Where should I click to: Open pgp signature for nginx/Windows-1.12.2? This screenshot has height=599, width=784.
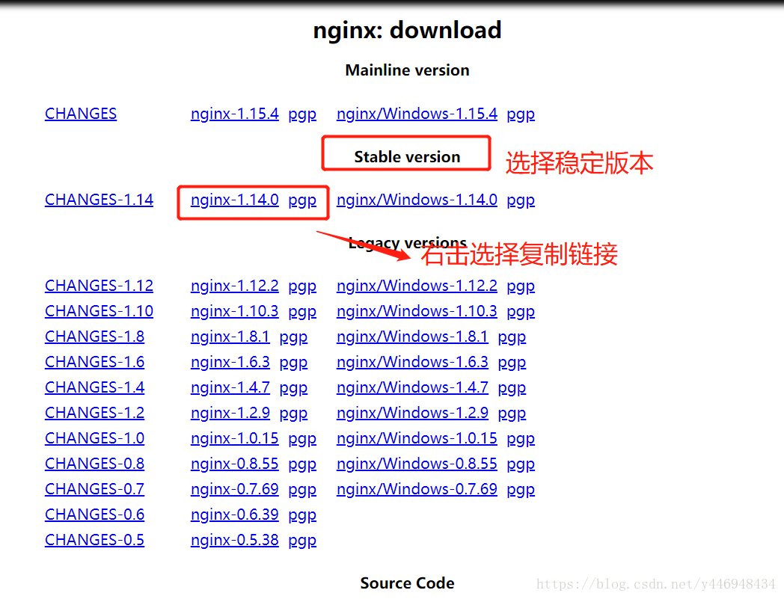coord(521,287)
